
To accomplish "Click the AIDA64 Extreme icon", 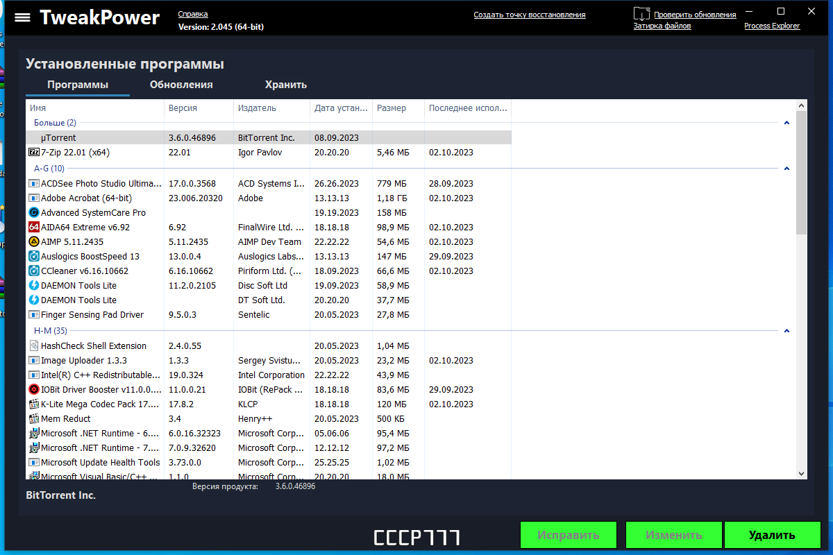I will (34, 228).
